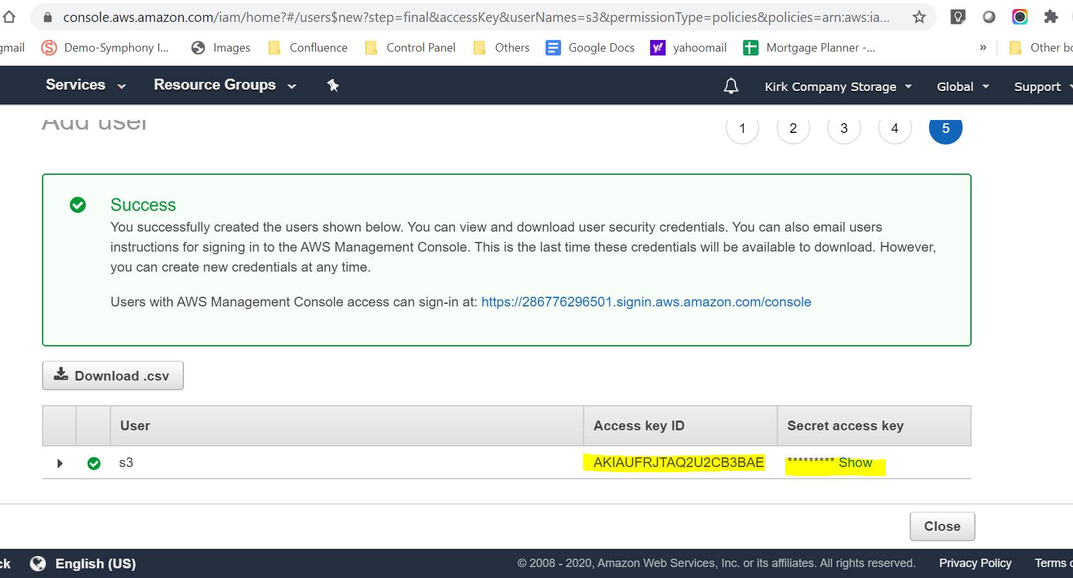Viewport: 1073px width, 578px height.
Task: Open the Images bookmark
Action: coord(221,48)
